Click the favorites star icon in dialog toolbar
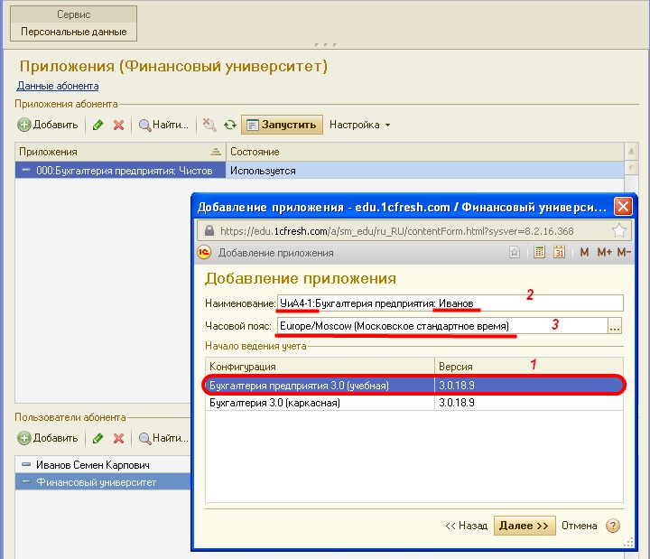This screenshot has width=650, height=559. (514, 253)
